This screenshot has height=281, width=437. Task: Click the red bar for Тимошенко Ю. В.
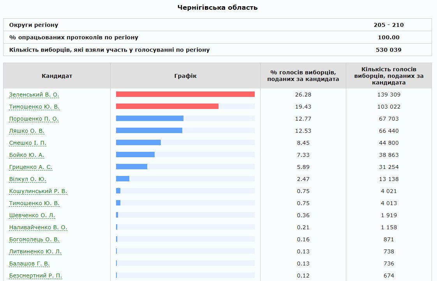click(167, 106)
